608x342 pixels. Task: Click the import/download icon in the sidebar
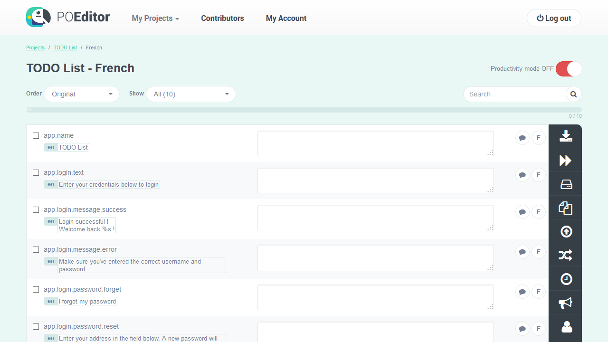point(565,136)
